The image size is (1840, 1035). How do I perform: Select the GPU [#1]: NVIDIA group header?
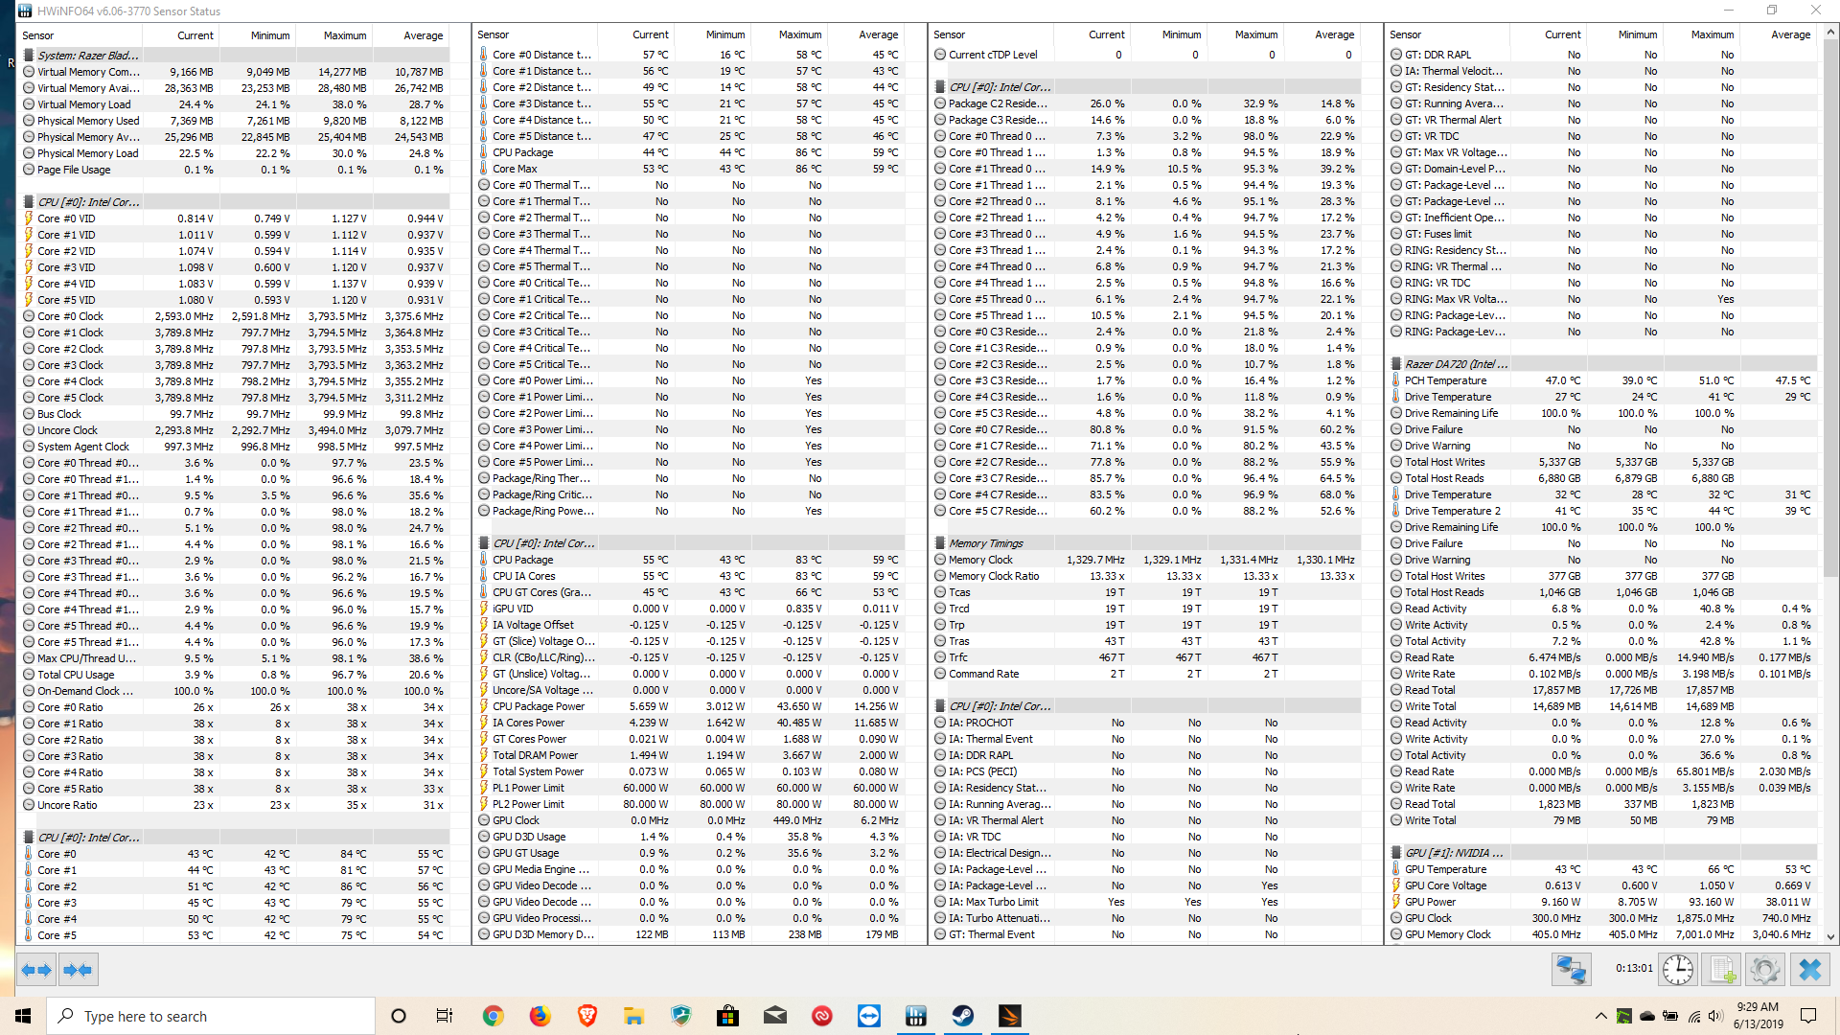pos(1603,853)
